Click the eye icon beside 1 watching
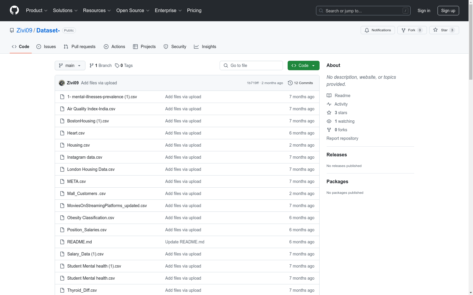The image size is (473, 295). click(x=329, y=121)
